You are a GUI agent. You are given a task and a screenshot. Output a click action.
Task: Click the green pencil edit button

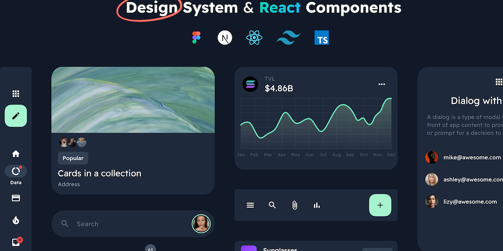tap(16, 116)
